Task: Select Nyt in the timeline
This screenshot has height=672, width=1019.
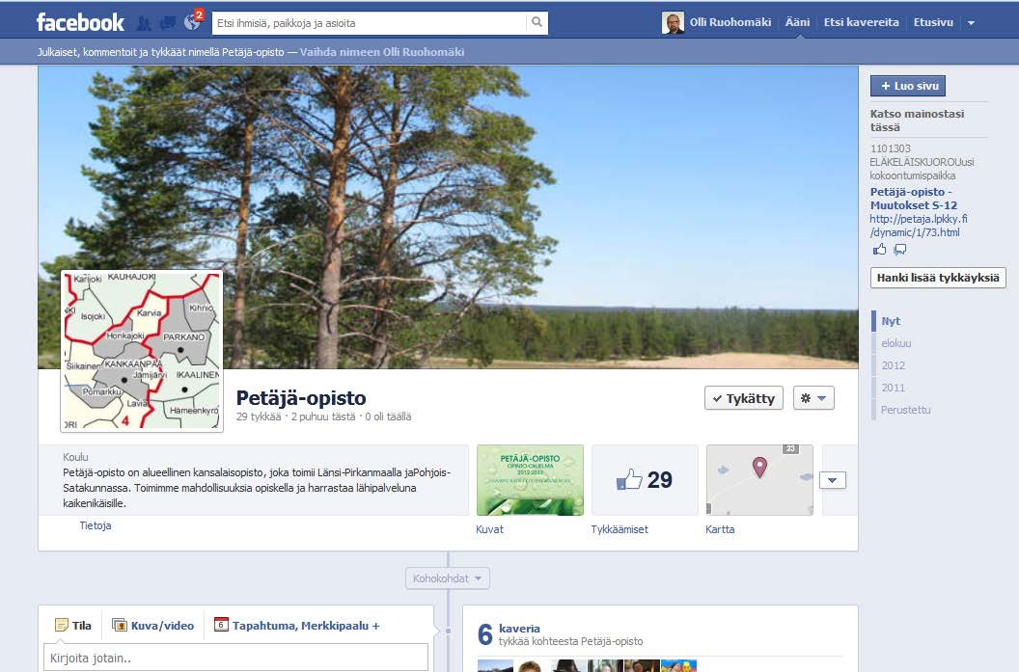Action: (x=891, y=321)
